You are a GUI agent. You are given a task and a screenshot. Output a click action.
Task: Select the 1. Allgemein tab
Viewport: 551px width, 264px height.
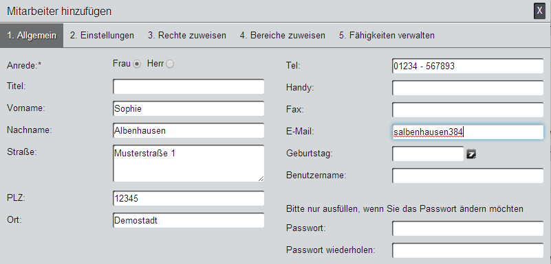click(x=32, y=36)
